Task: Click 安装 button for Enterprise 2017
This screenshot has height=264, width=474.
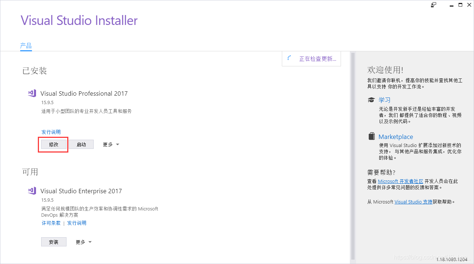Action: (x=54, y=242)
